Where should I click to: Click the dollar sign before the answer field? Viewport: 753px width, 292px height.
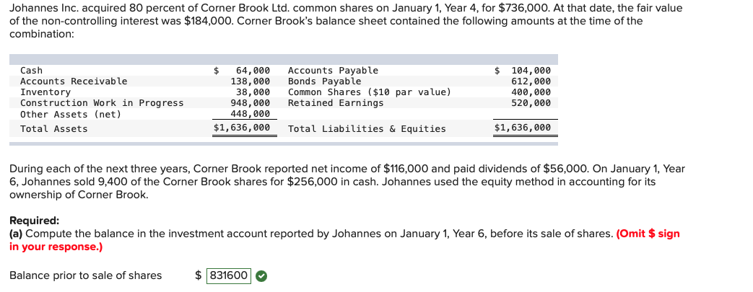[x=199, y=275]
